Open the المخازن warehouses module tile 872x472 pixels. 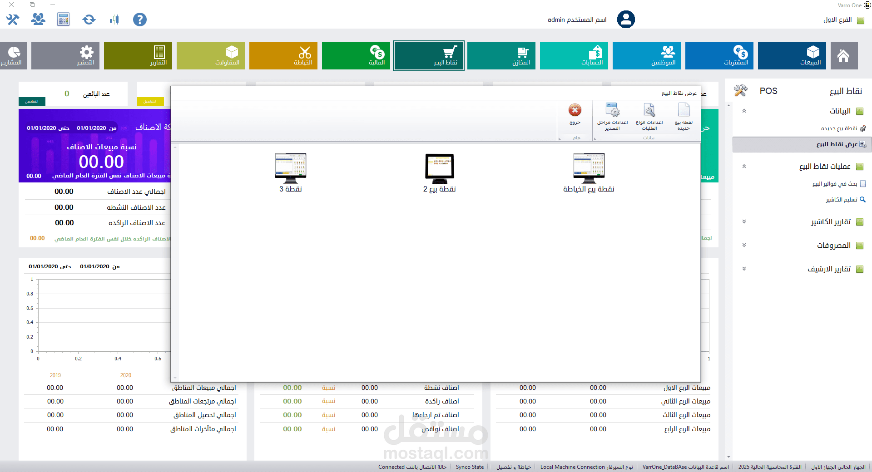(x=501, y=56)
